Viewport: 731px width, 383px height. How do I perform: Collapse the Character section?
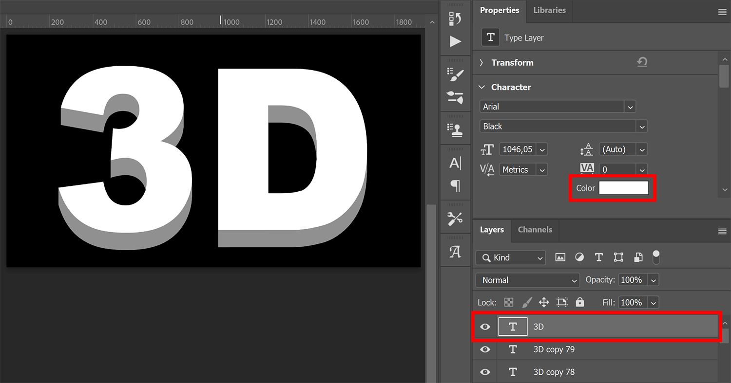click(x=482, y=87)
